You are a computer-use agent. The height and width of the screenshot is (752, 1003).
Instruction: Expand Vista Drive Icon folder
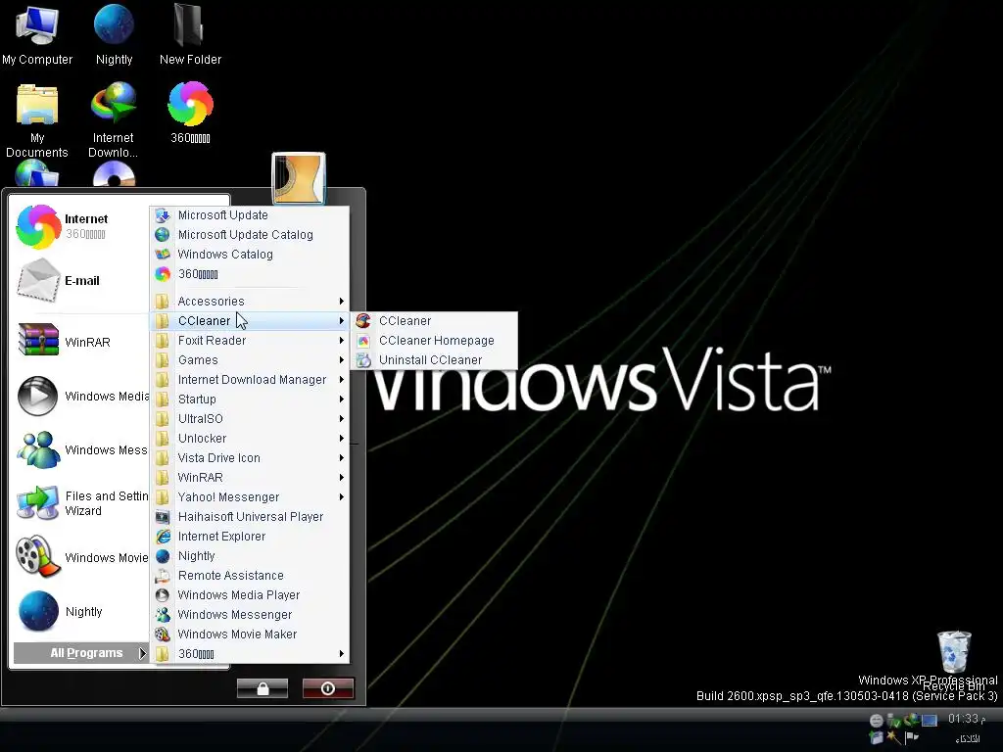pyautogui.click(x=251, y=458)
